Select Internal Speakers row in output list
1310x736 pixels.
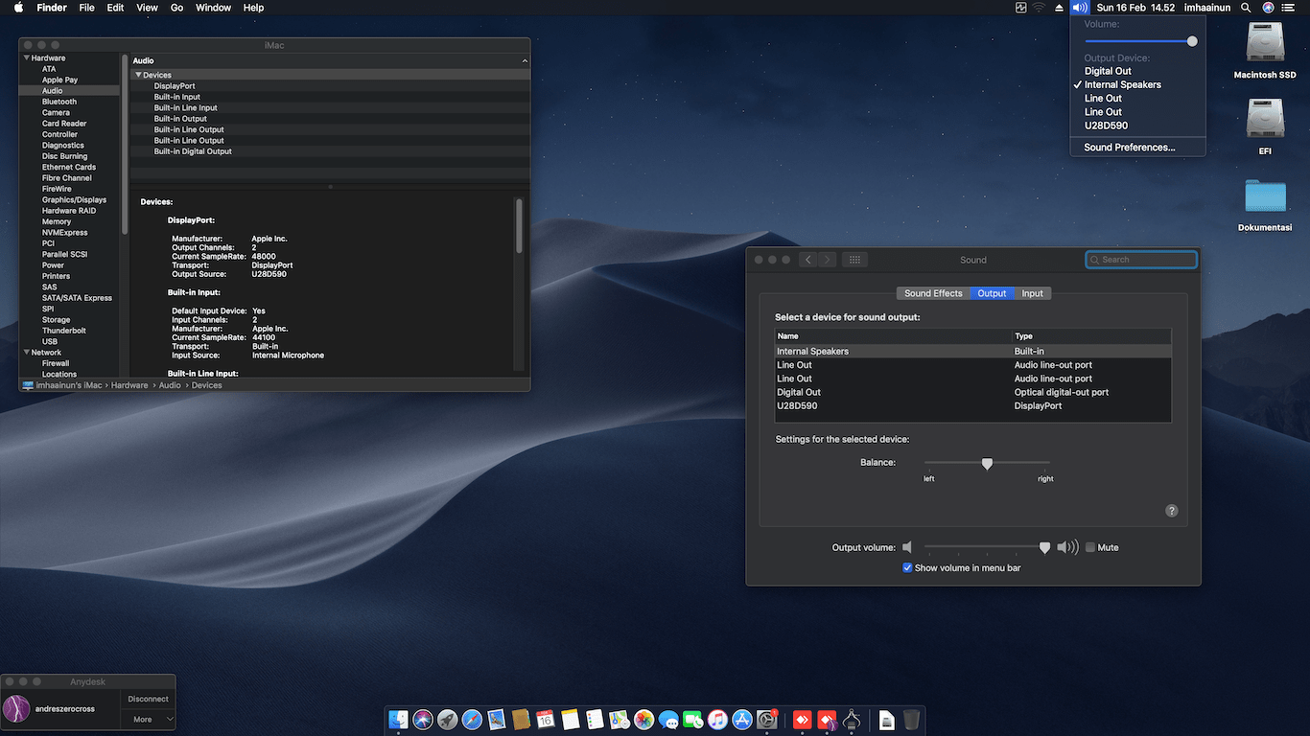(972, 352)
